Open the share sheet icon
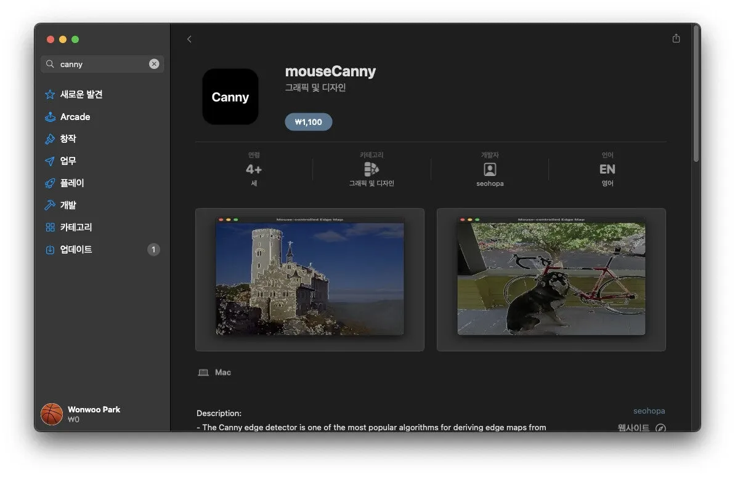Screen dimensions: 735x477 click(676, 38)
